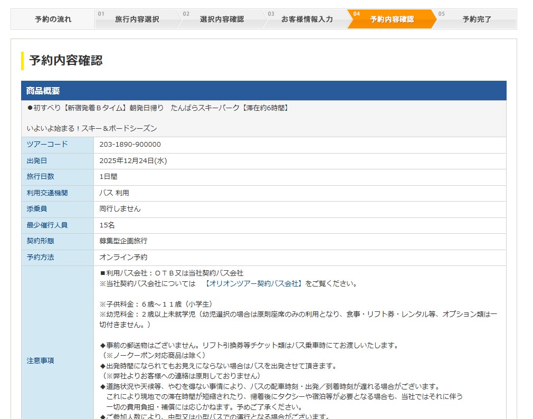This screenshot has height=419, width=533.
Task: Click the 商品概要 section header
Action: point(43,91)
